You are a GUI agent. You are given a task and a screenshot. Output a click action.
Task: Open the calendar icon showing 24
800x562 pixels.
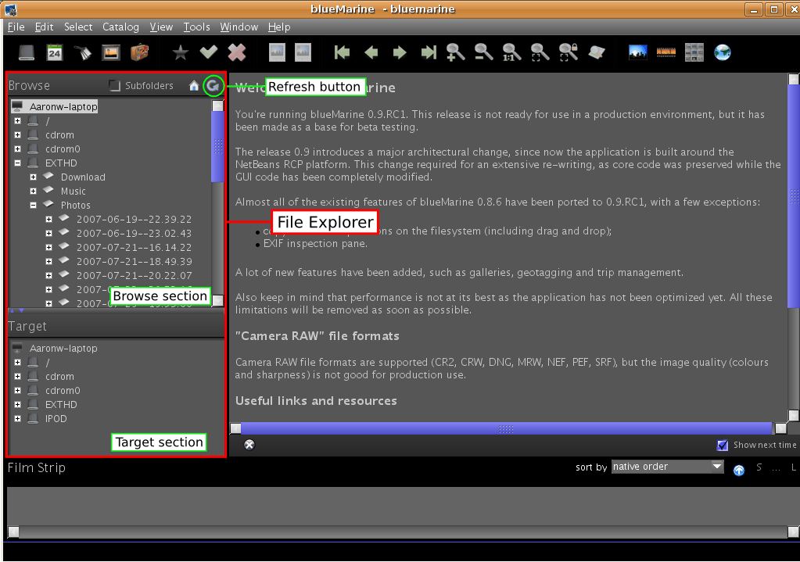[55, 52]
